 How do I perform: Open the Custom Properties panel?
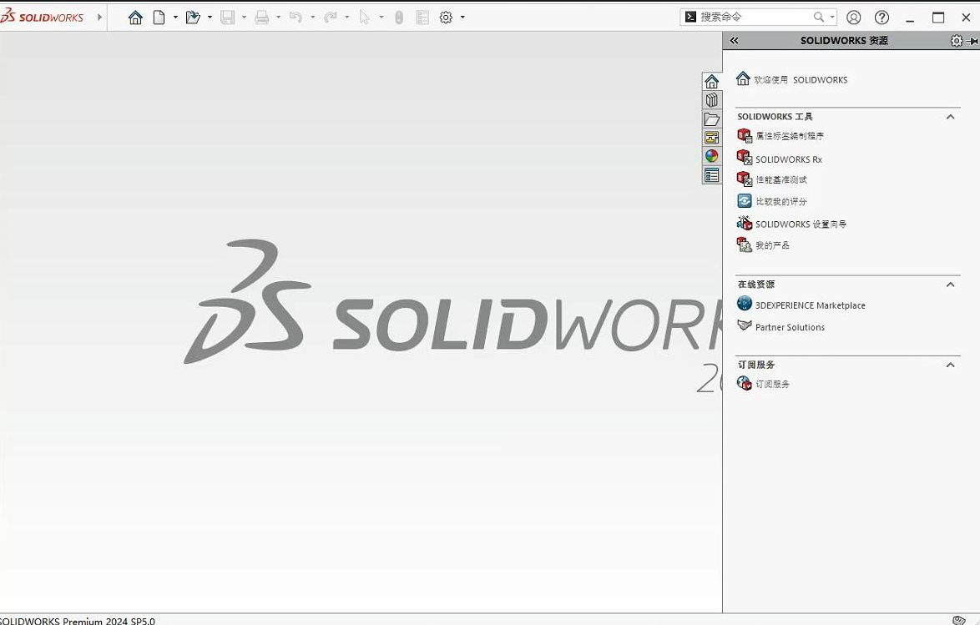point(711,174)
